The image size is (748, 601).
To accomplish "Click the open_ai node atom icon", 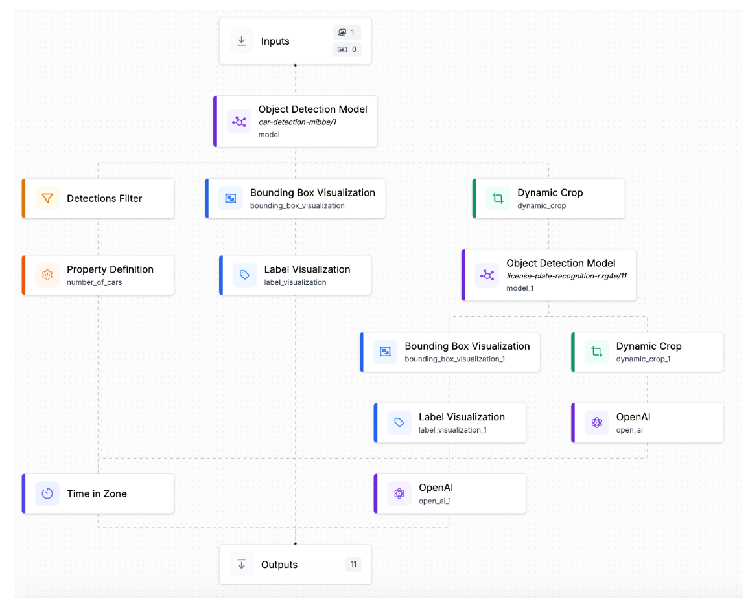I will 596,423.
